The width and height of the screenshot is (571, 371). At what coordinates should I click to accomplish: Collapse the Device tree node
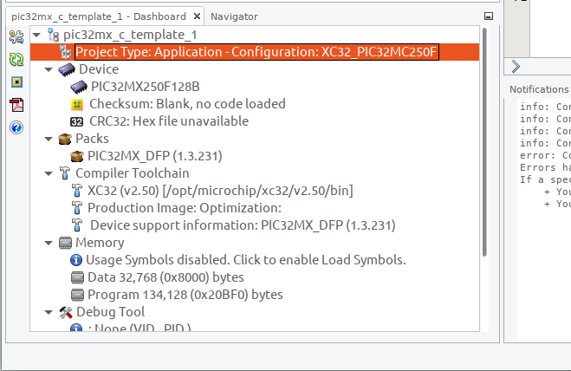49,69
